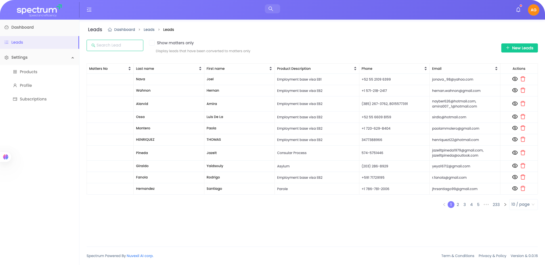Delete the Fanola Rodrigo lead
The height and width of the screenshot is (265, 545).
click(x=523, y=177)
